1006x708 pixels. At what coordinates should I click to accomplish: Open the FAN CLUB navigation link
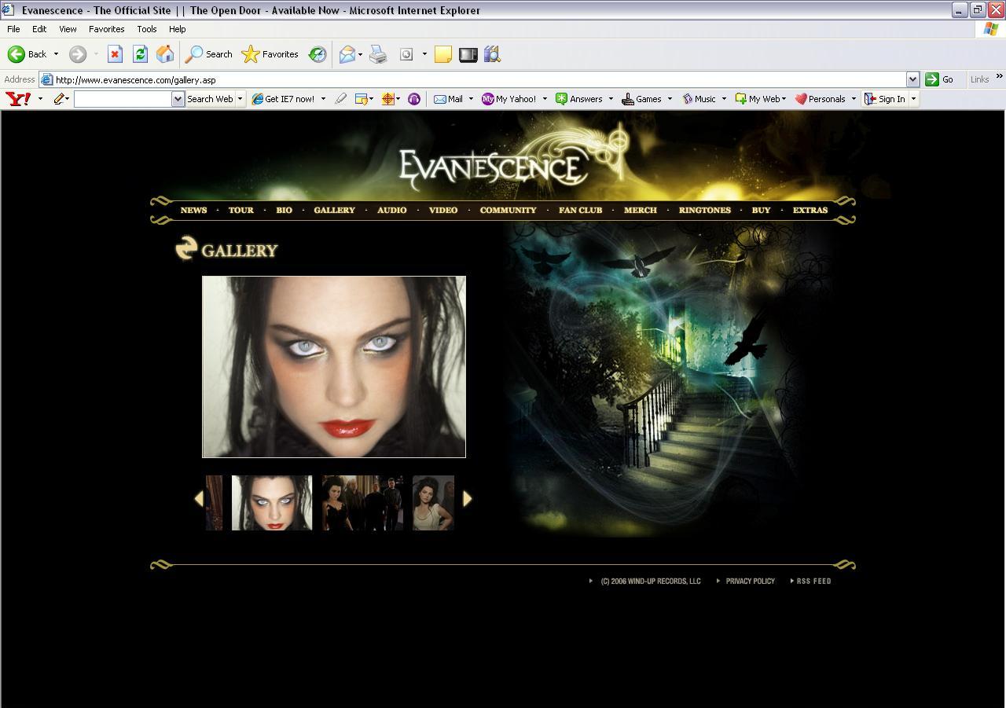[x=580, y=211]
